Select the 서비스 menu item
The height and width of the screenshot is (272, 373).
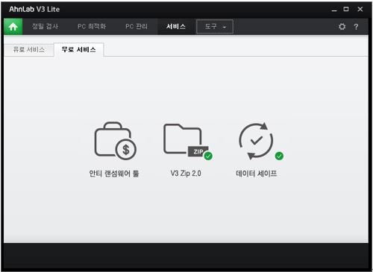(176, 26)
